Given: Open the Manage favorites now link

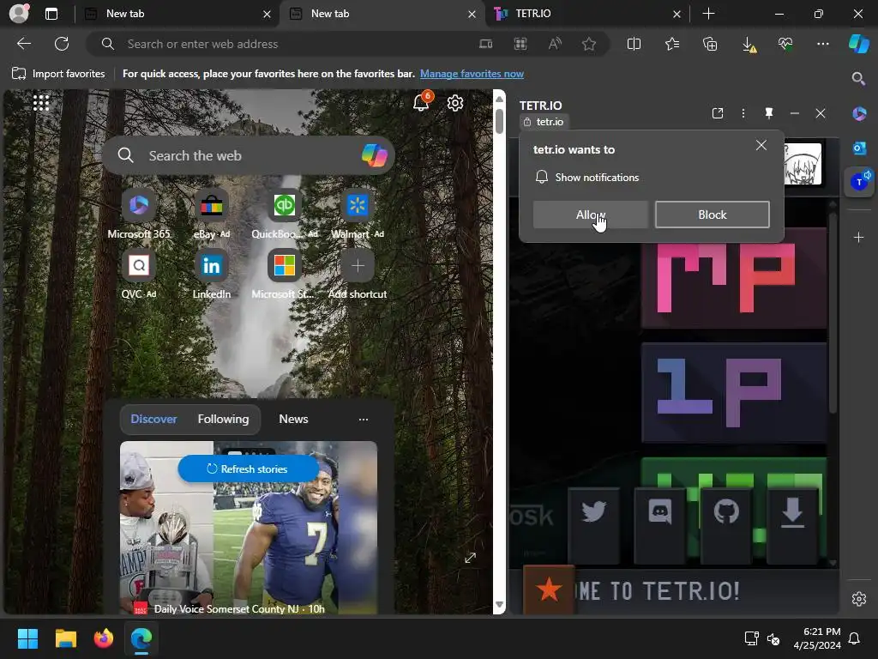Looking at the screenshot, I should pos(472,74).
